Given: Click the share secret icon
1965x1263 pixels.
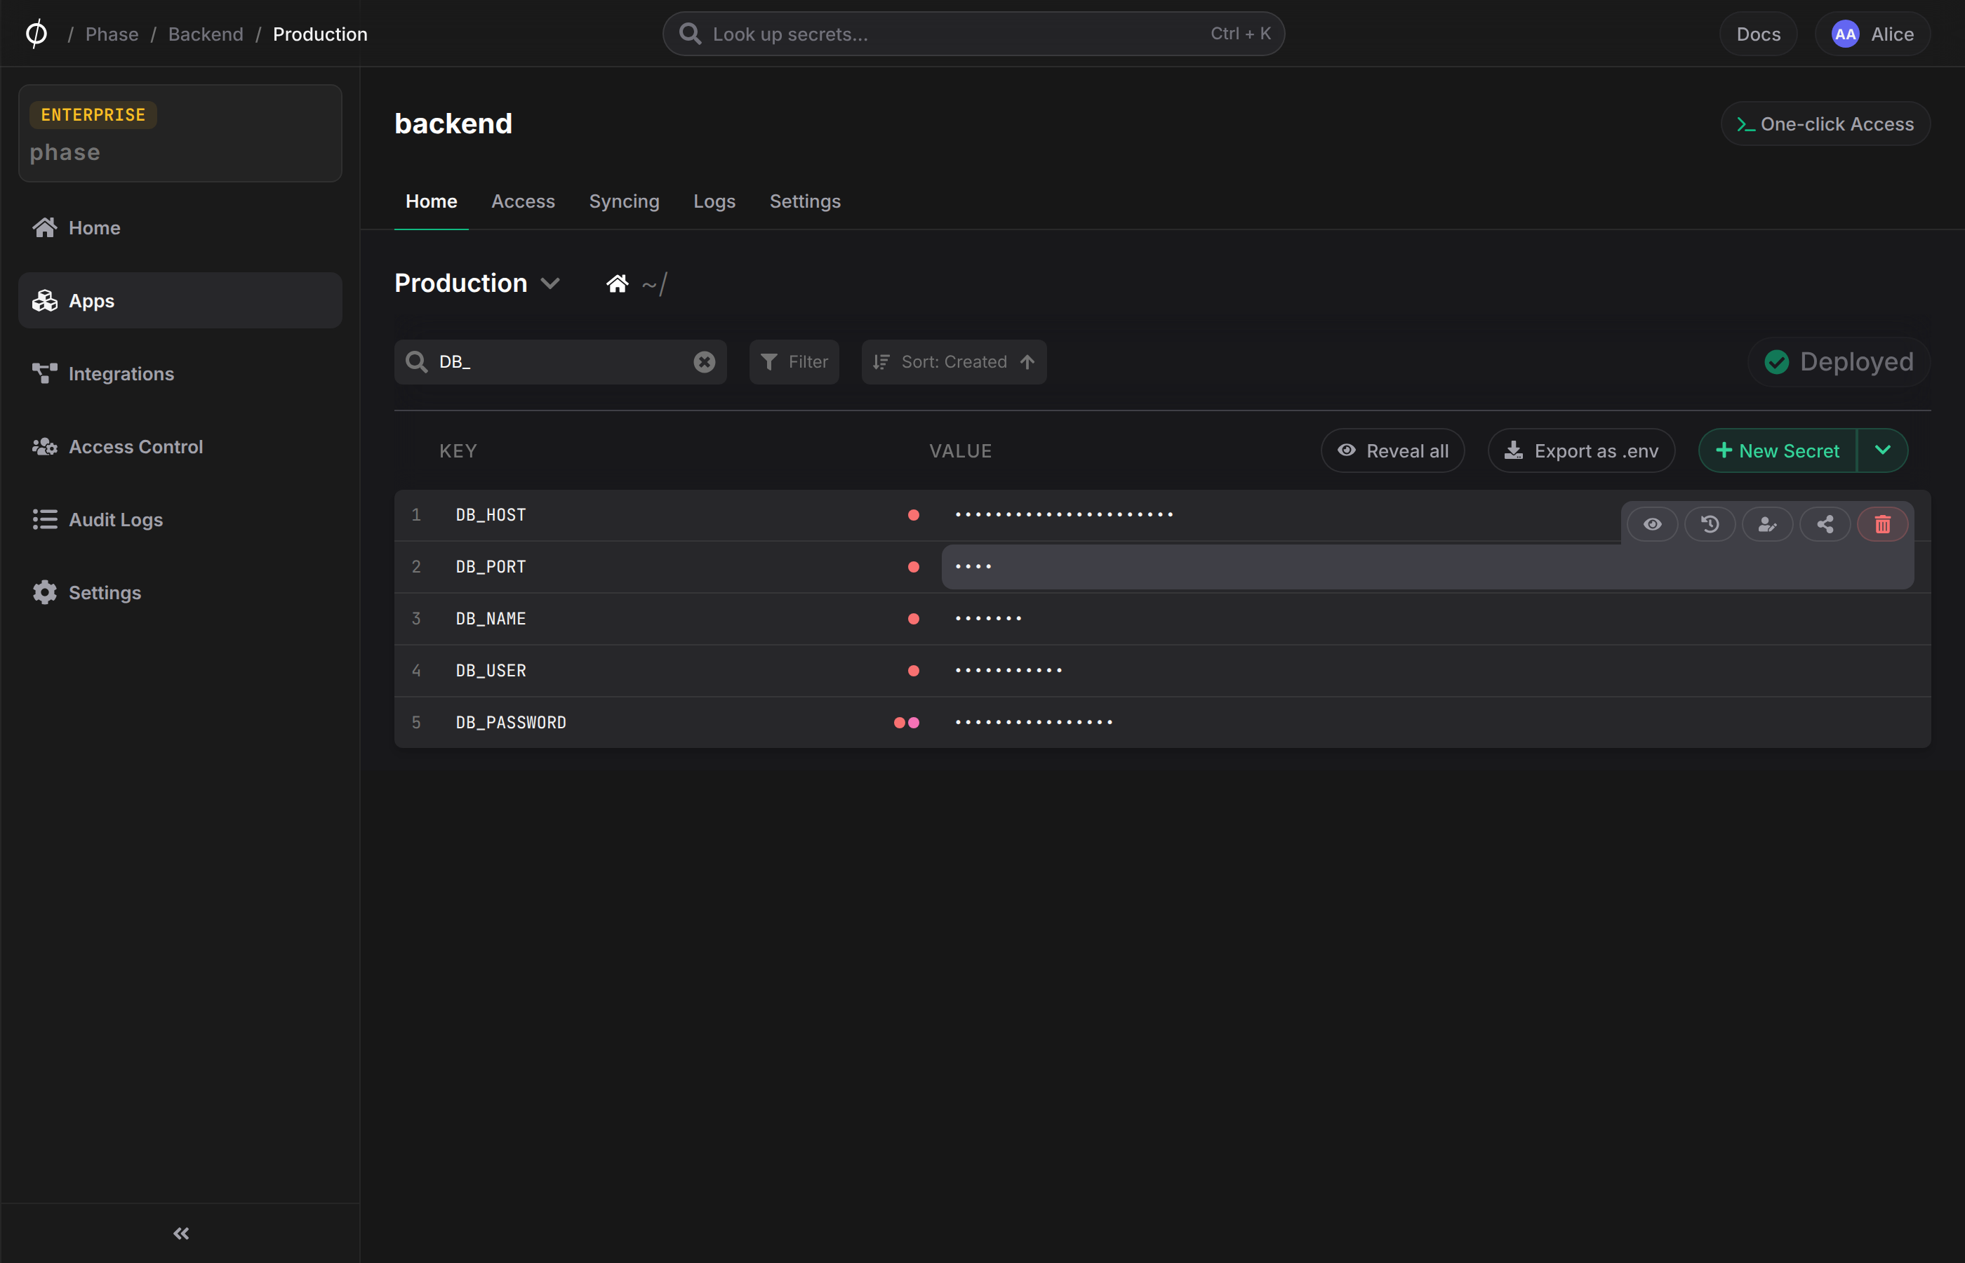Looking at the screenshot, I should 1825,524.
